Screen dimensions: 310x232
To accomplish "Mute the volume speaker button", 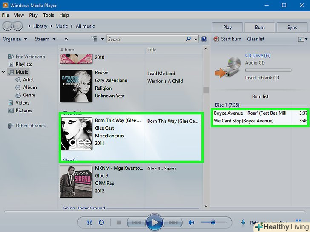I will pyautogui.click(x=191, y=223).
